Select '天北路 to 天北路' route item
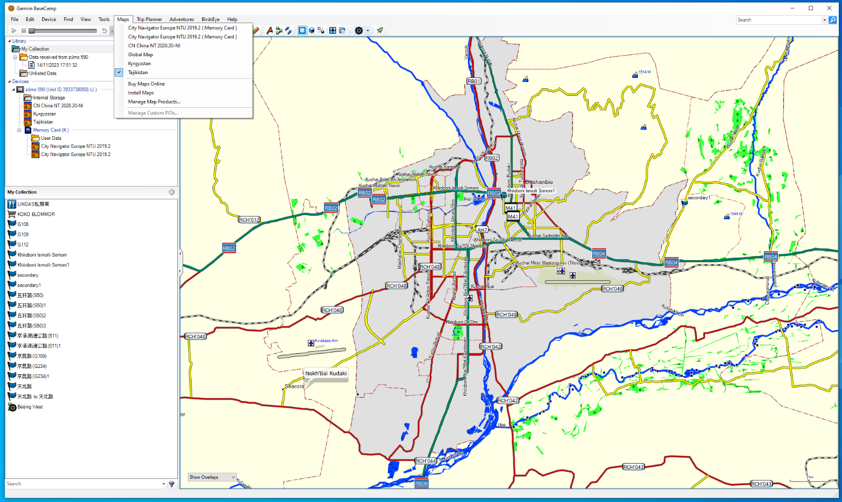Image resolution: width=842 pixels, height=502 pixels. pyautogui.click(x=31, y=397)
